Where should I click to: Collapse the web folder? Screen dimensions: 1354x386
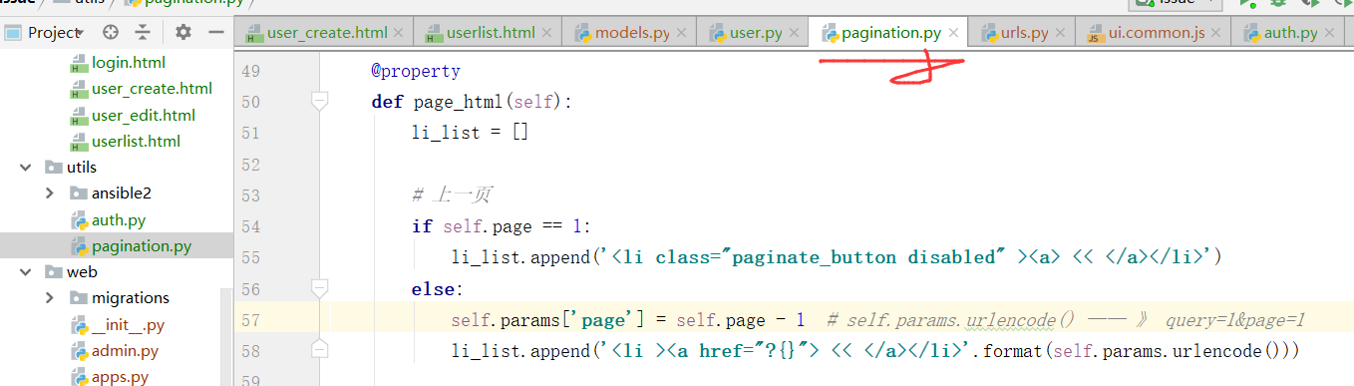pos(26,271)
